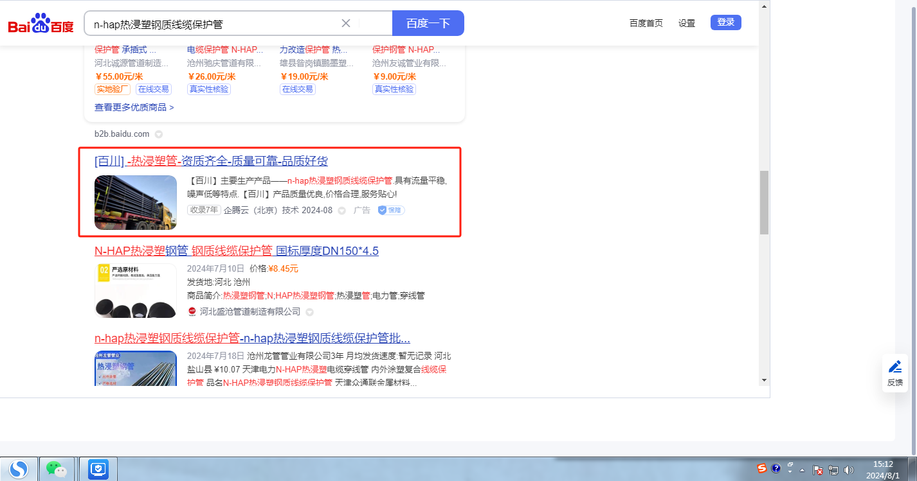Click the truck thumbnail in 百川 ad

pos(136,202)
